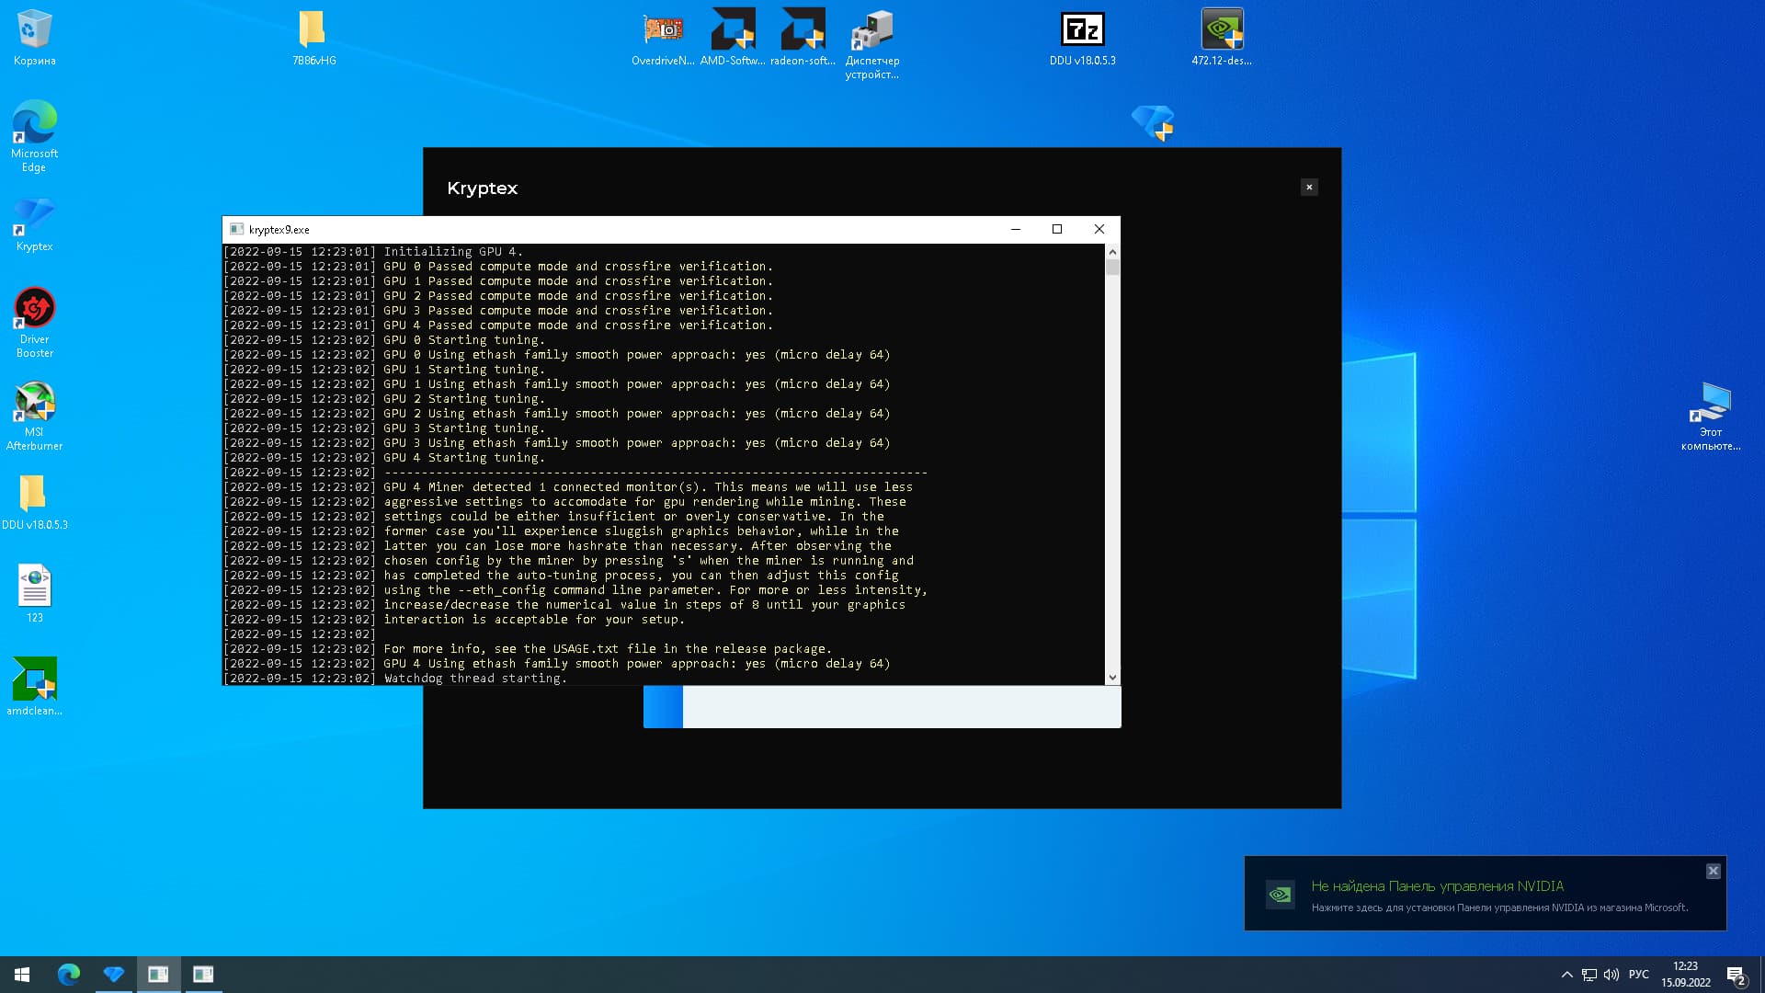Switch to Kryptex app in taskbar

coord(114,975)
